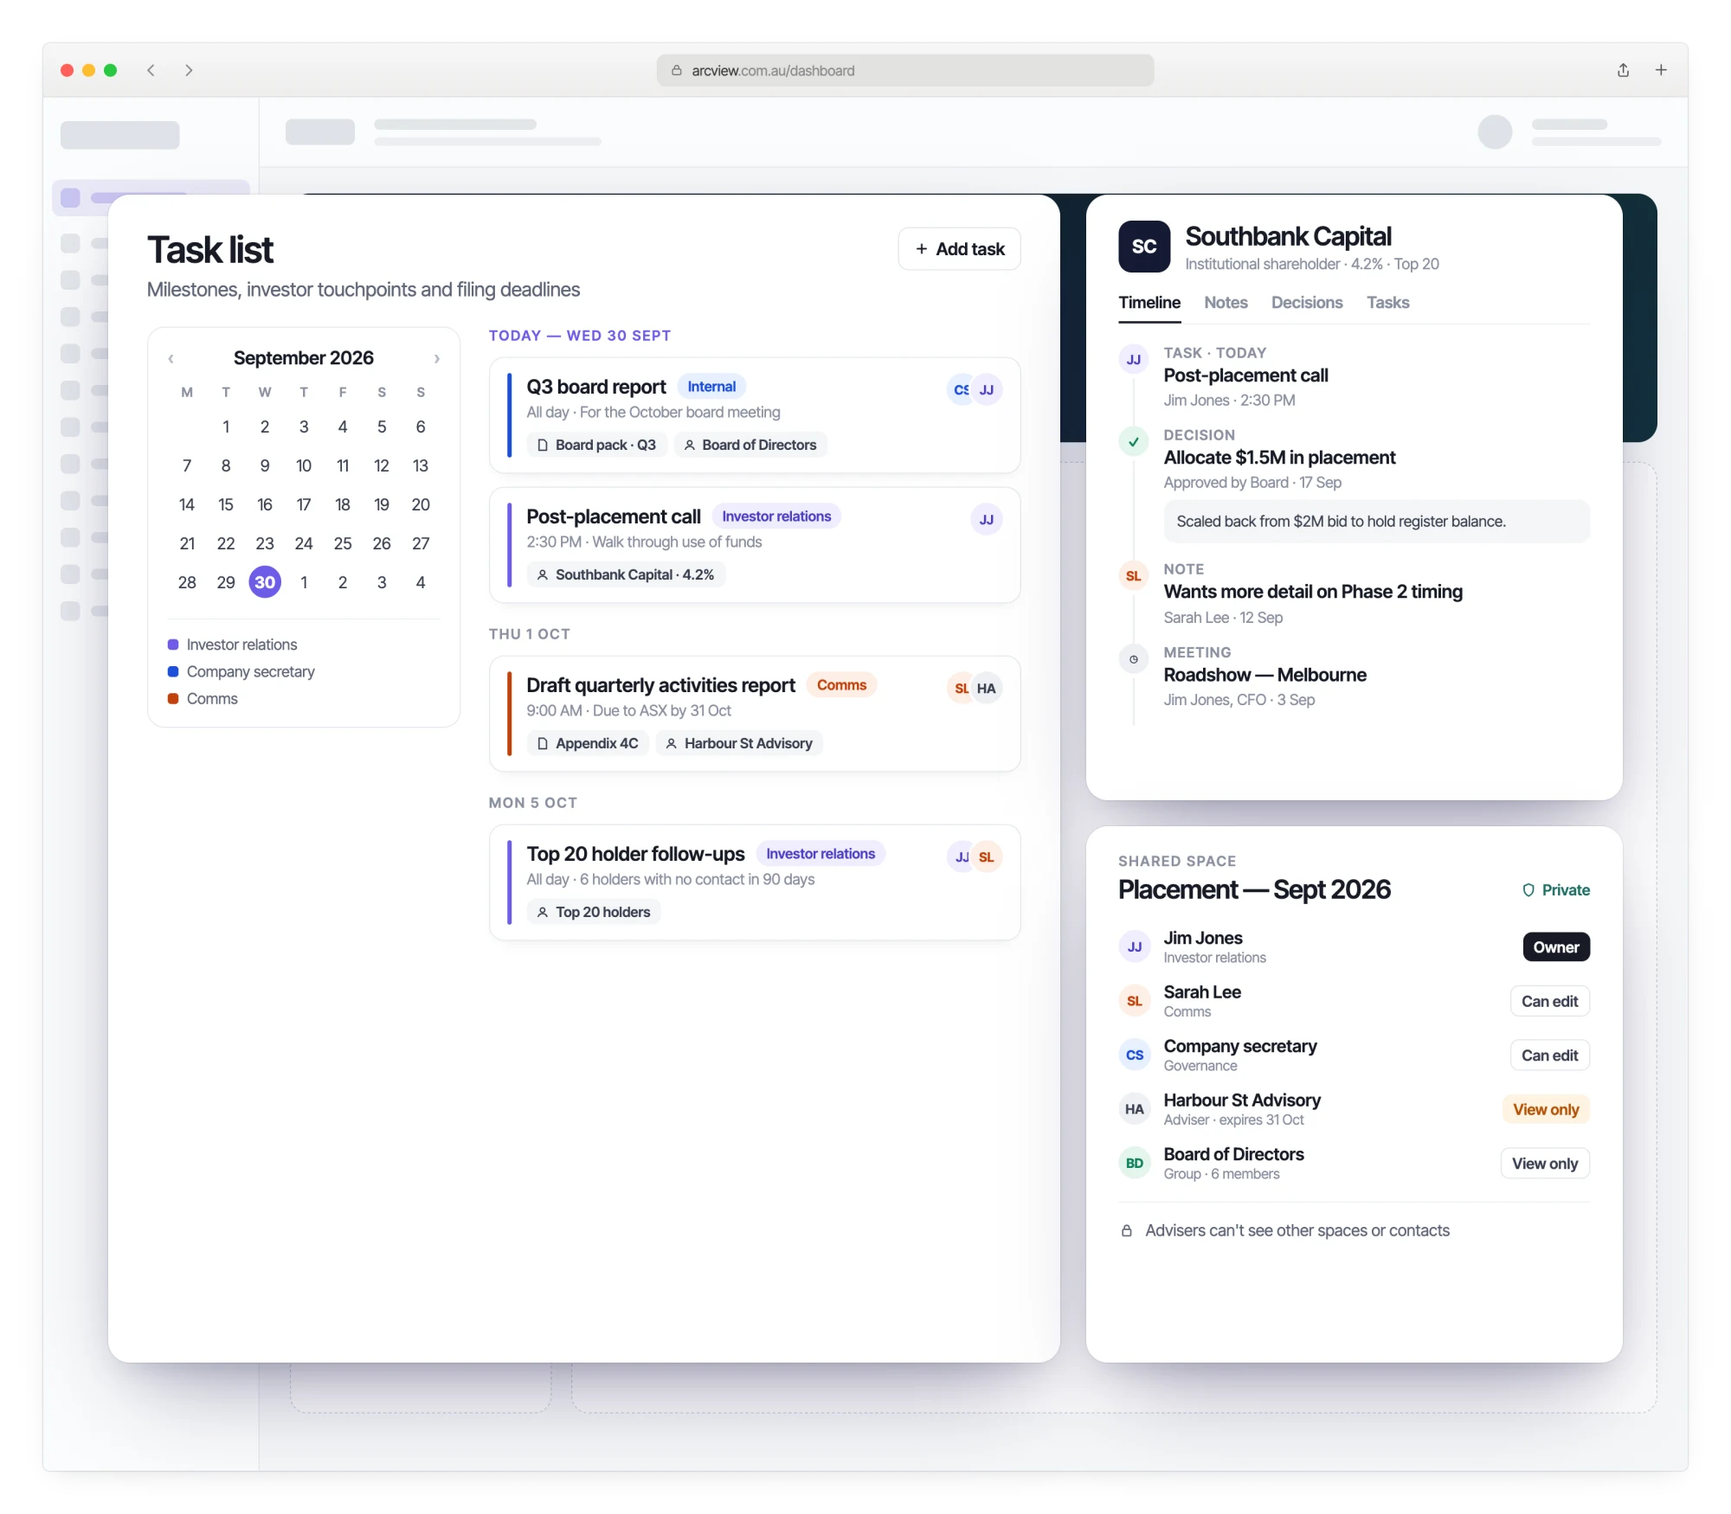Click the JJ avatar on Post-placement call card

tap(986, 519)
